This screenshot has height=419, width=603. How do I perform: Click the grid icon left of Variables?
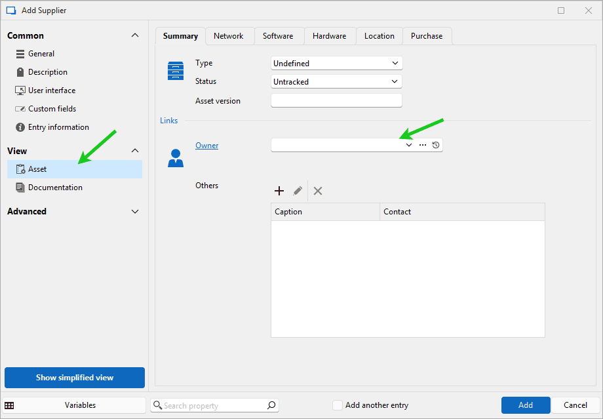pos(10,405)
